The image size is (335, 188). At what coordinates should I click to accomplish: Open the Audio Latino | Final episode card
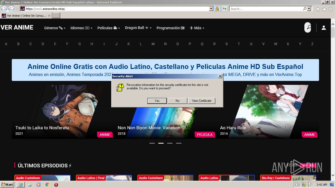point(104,178)
